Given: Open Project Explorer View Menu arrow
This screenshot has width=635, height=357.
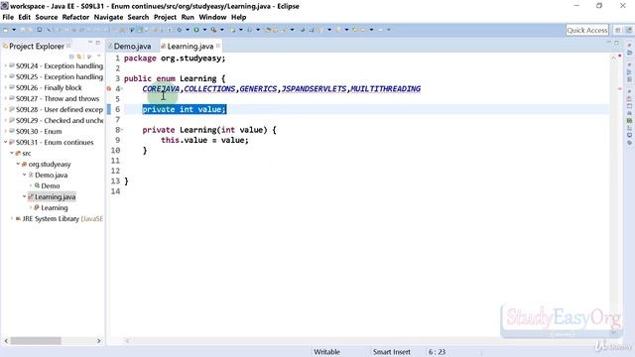Looking at the screenshot, I should pos(99,57).
